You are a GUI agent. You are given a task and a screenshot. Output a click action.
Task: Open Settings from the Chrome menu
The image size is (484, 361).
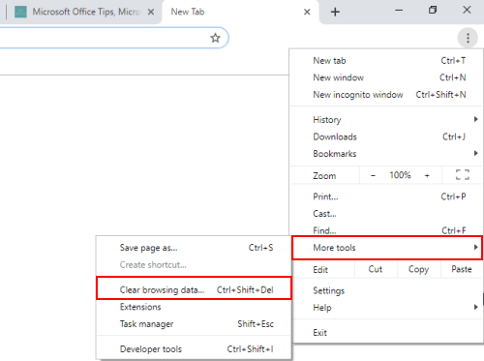click(386, 290)
